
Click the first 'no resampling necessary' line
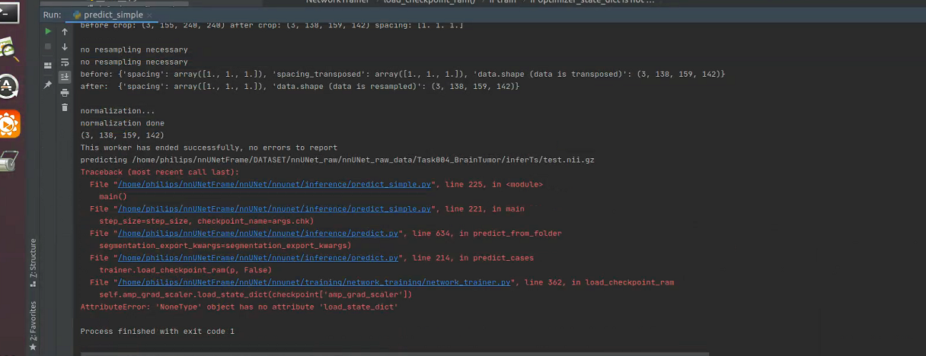[x=134, y=49]
